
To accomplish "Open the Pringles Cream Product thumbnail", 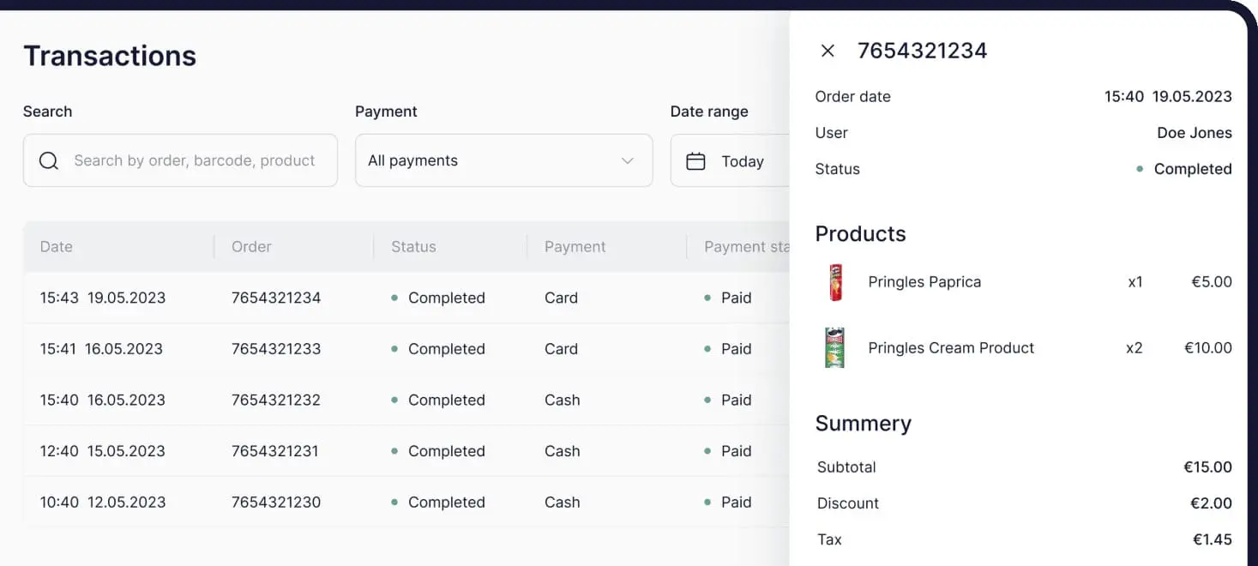I will (834, 347).
